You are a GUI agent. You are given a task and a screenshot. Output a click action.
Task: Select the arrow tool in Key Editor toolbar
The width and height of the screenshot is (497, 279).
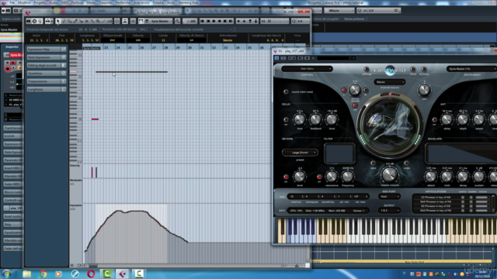tap(58, 21)
